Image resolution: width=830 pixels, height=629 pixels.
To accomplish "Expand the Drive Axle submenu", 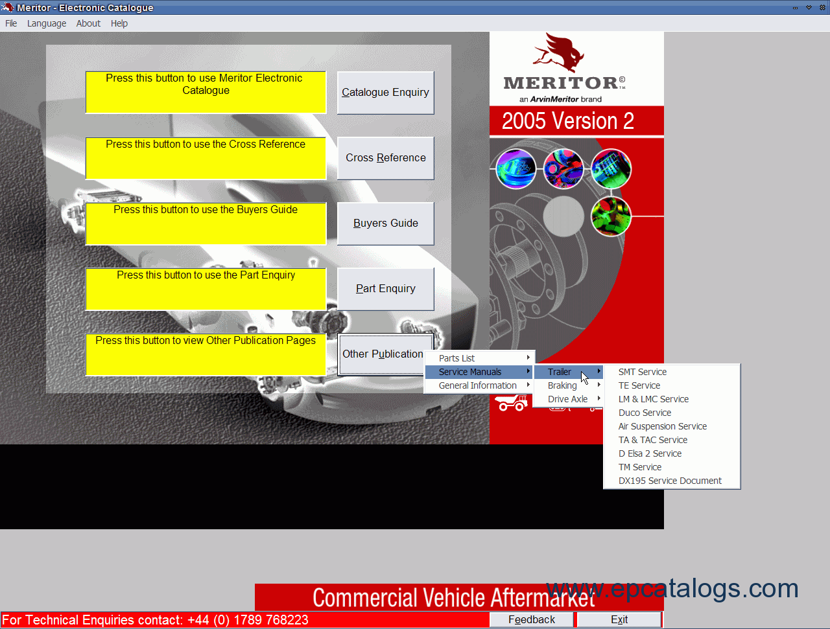I will coord(569,399).
